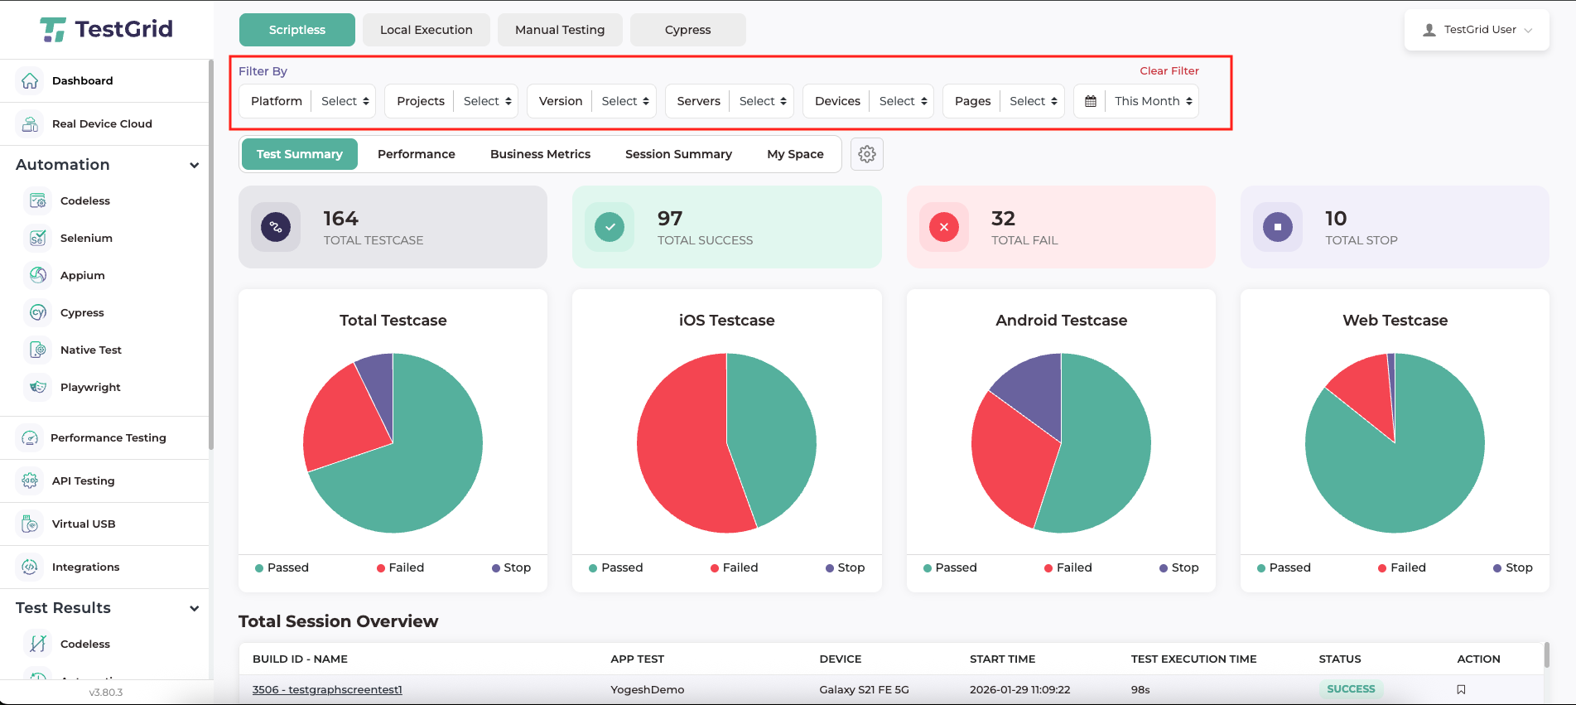Image resolution: width=1576 pixels, height=705 pixels.
Task: Click the Playwright icon in sidebar
Action: pyautogui.click(x=38, y=387)
